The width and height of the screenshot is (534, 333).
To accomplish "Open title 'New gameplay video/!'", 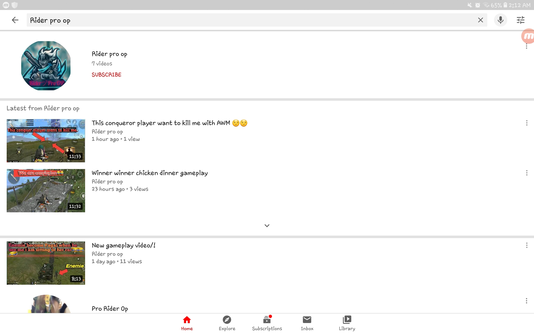I will (x=123, y=245).
